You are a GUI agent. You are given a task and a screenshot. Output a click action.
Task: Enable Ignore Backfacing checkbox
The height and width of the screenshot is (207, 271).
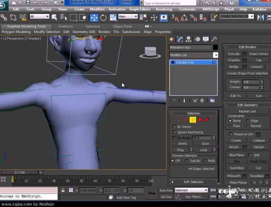tap(174, 132)
